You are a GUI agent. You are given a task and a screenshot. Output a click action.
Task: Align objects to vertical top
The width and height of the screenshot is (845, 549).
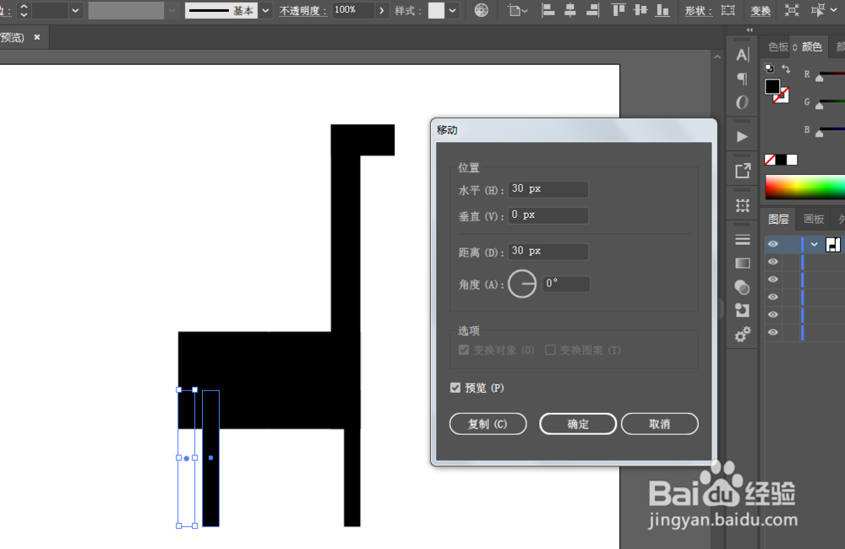[x=619, y=10]
